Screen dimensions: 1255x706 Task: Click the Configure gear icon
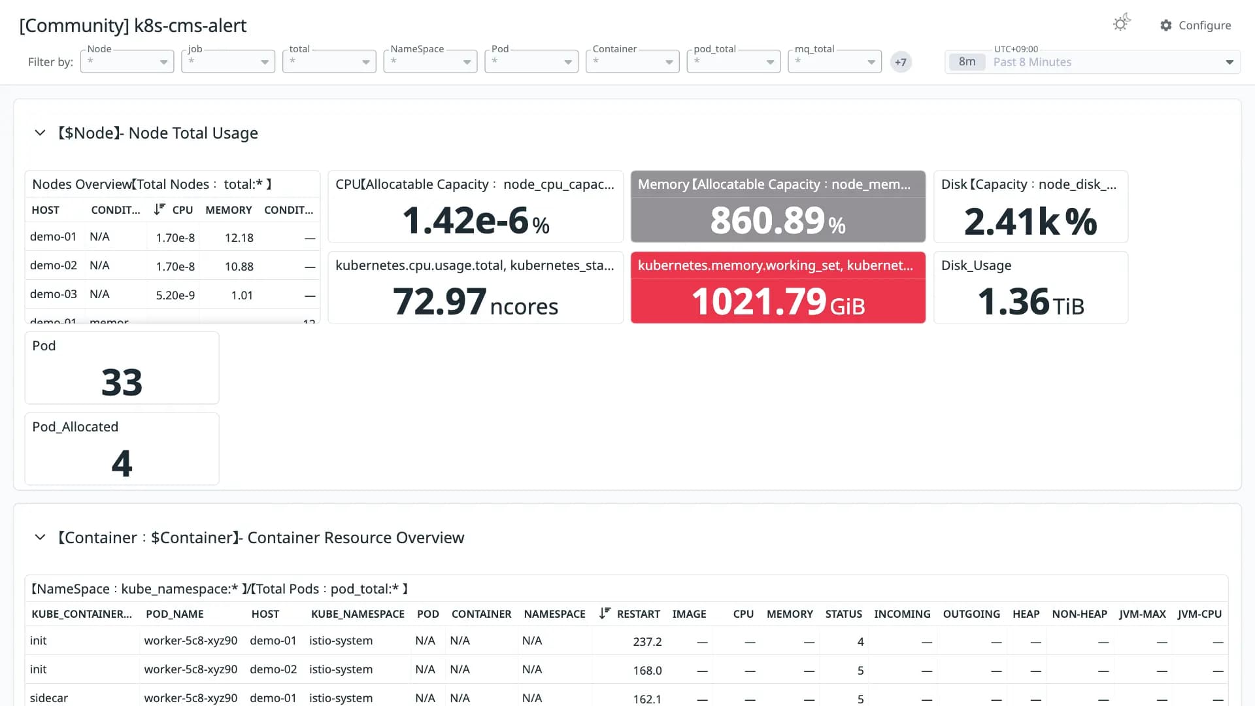pos(1166,25)
